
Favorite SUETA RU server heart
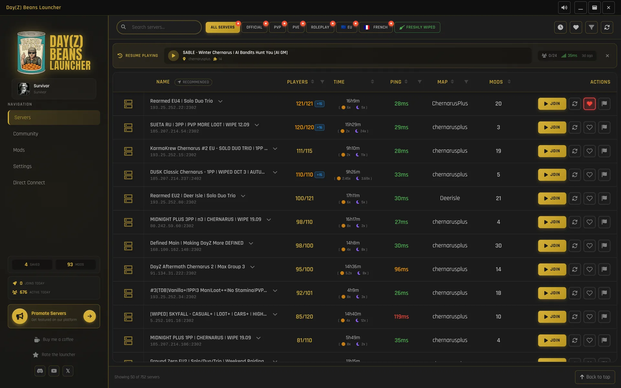tap(590, 127)
